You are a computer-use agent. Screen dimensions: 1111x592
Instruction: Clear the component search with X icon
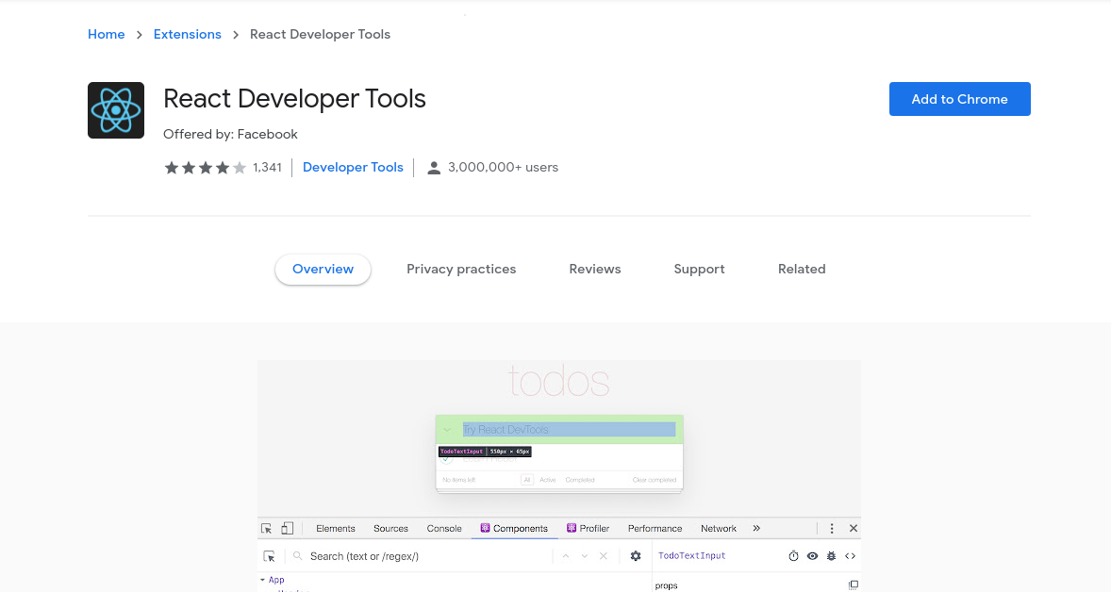point(604,556)
